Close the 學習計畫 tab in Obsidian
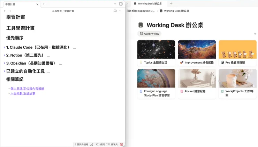 pyautogui.click(x=37, y=4)
